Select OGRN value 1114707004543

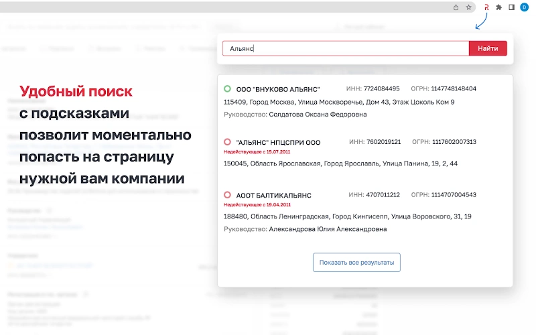[x=454, y=195]
